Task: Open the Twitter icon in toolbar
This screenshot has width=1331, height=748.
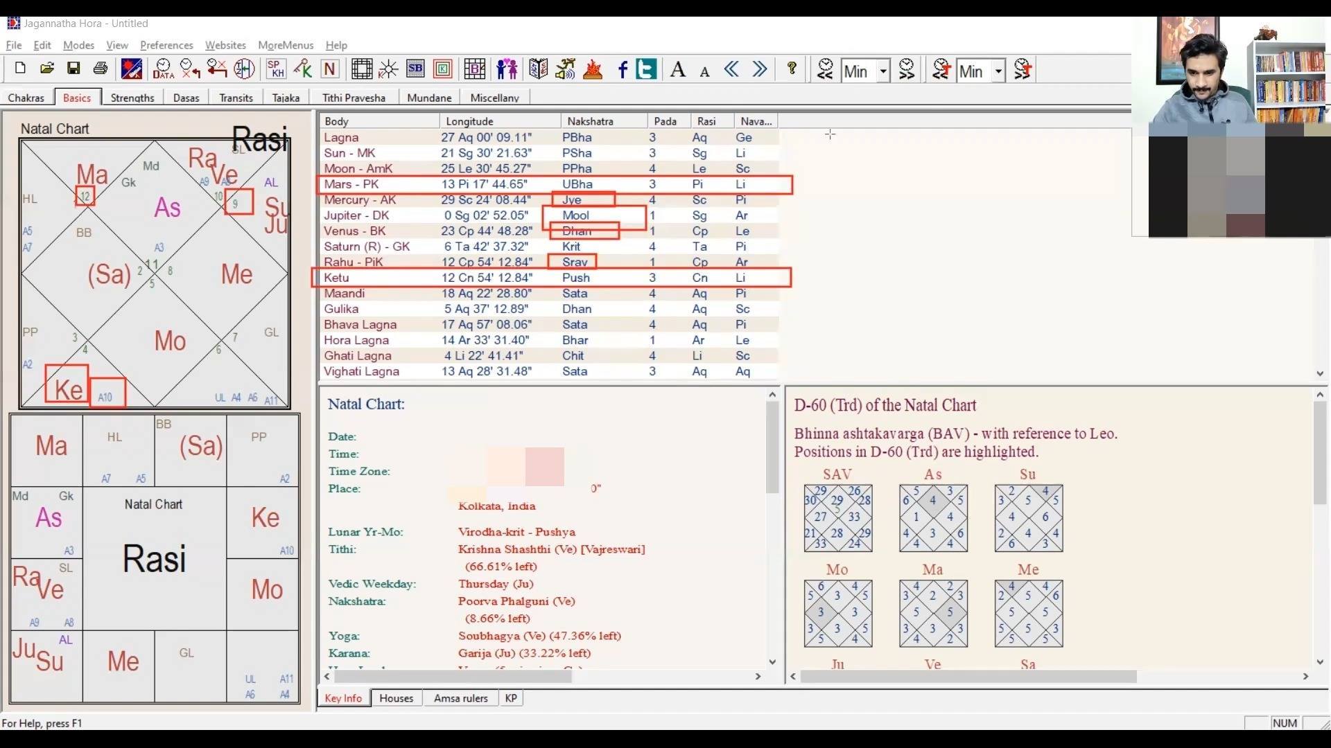Action: tap(646, 69)
